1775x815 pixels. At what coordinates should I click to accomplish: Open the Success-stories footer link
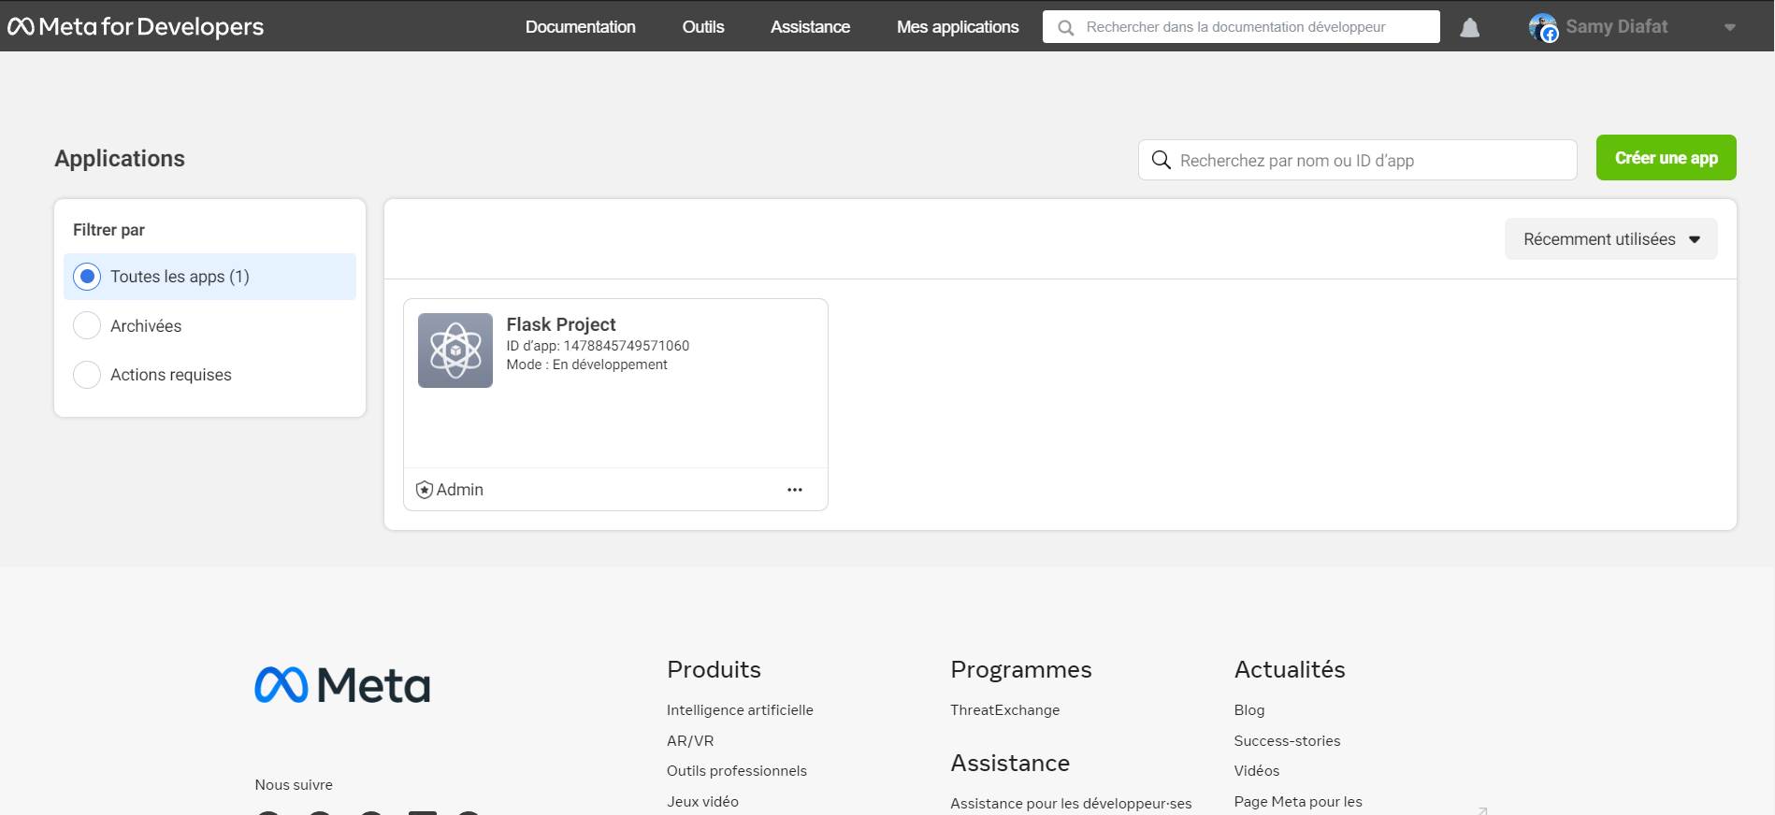pos(1287,740)
